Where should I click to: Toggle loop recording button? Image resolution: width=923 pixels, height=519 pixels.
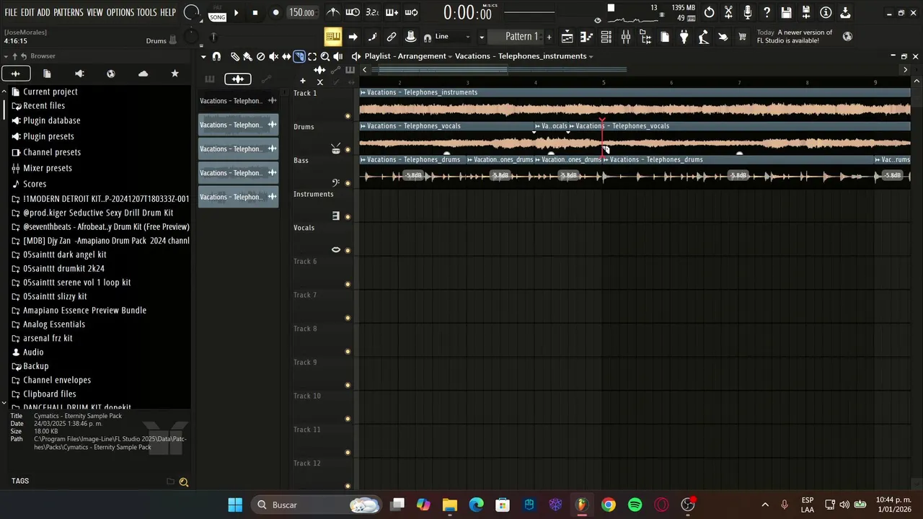coord(411,12)
